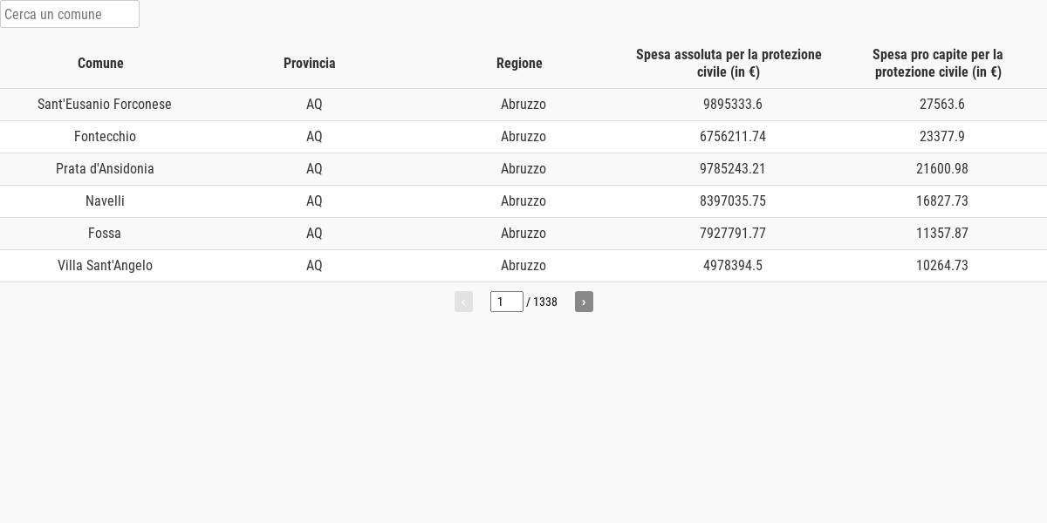Image resolution: width=1047 pixels, height=523 pixels.
Task: Select Villa Sant'Angelo comune cell
Action: pyautogui.click(x=105, y=266)
